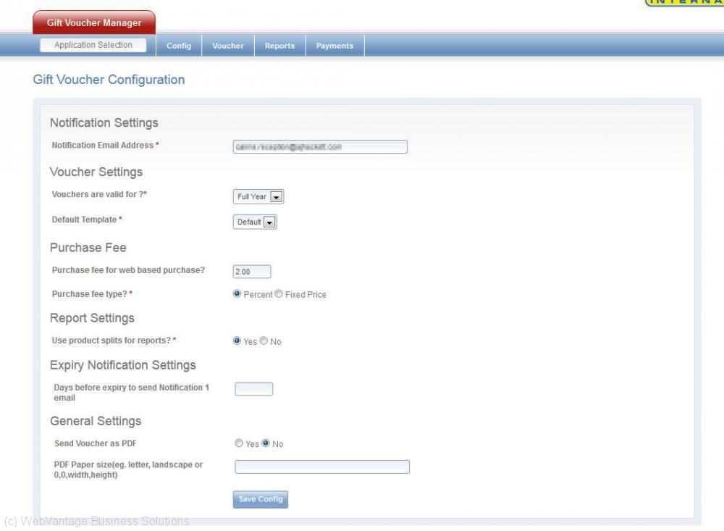
Task: Go to the Reports menu
Action: coord(279,46)
